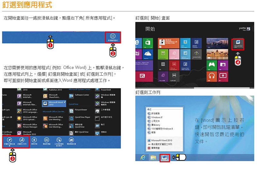The width and height of the screenshot is (257, 169).
Task: Open PictureViewer app entry
Action: tap(78, 111)
